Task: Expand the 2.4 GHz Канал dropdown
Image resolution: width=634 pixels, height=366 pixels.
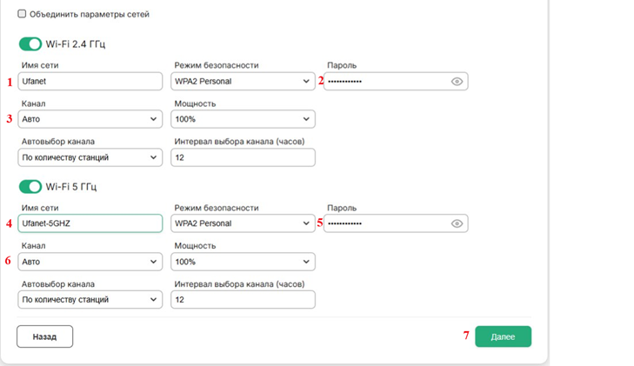Action: pyautogui.click(x=90, y=119)
